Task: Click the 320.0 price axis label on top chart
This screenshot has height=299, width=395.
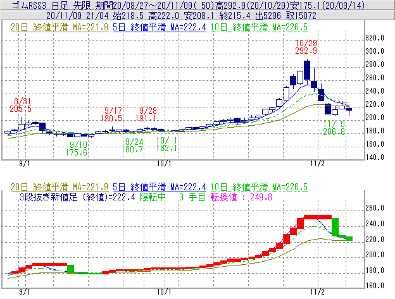Action: pyautogui.click(x=375, y=38)
